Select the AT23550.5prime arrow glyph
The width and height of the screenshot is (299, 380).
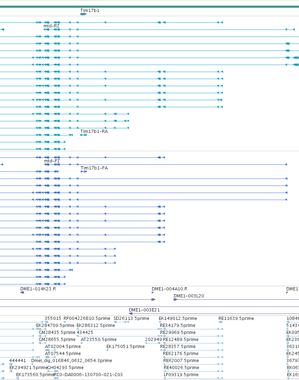82,343
